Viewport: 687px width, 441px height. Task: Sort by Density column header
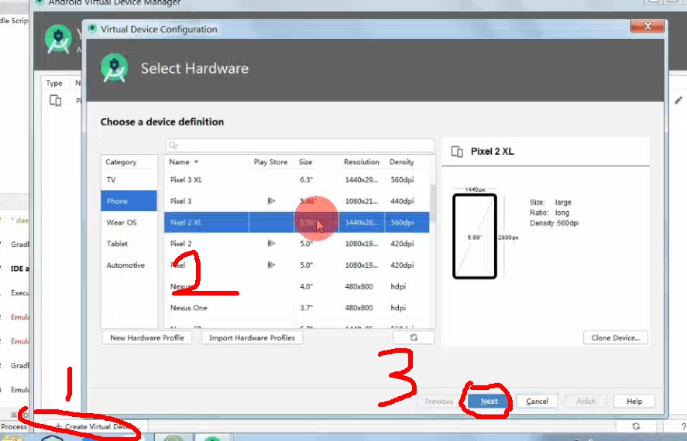401,162
